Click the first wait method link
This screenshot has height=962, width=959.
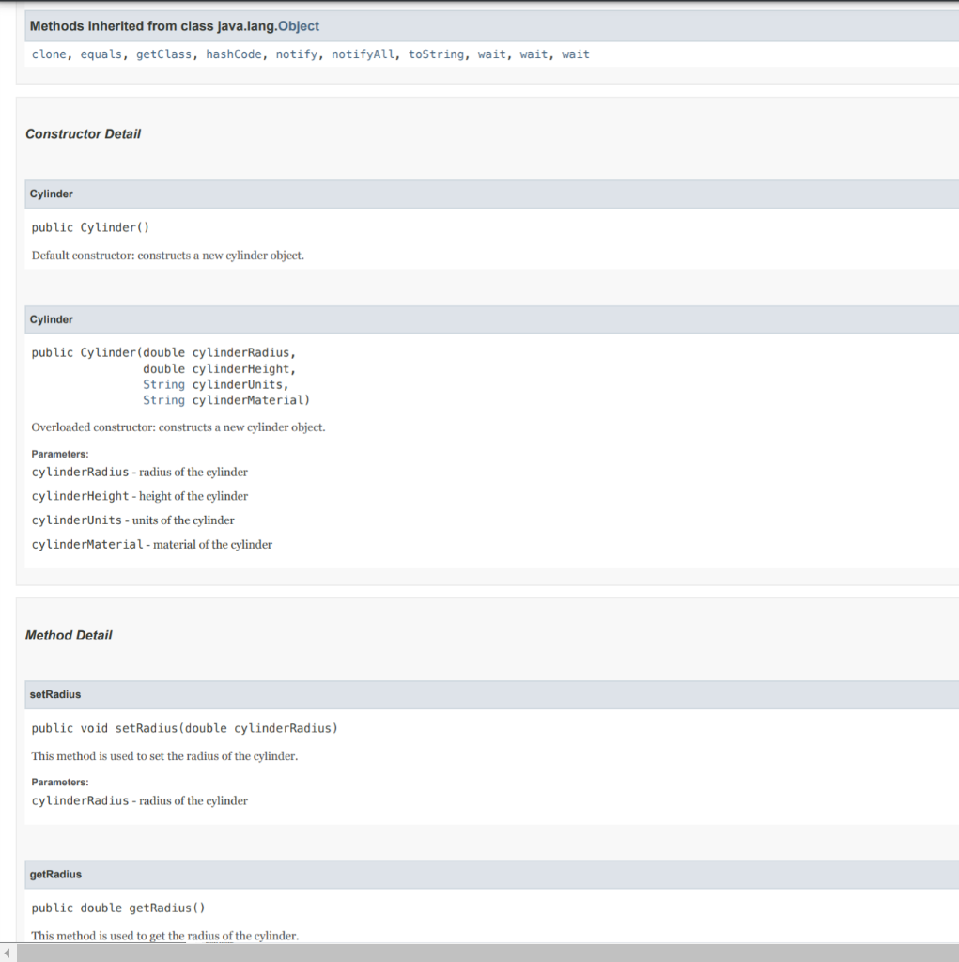[x=491, y=54]
